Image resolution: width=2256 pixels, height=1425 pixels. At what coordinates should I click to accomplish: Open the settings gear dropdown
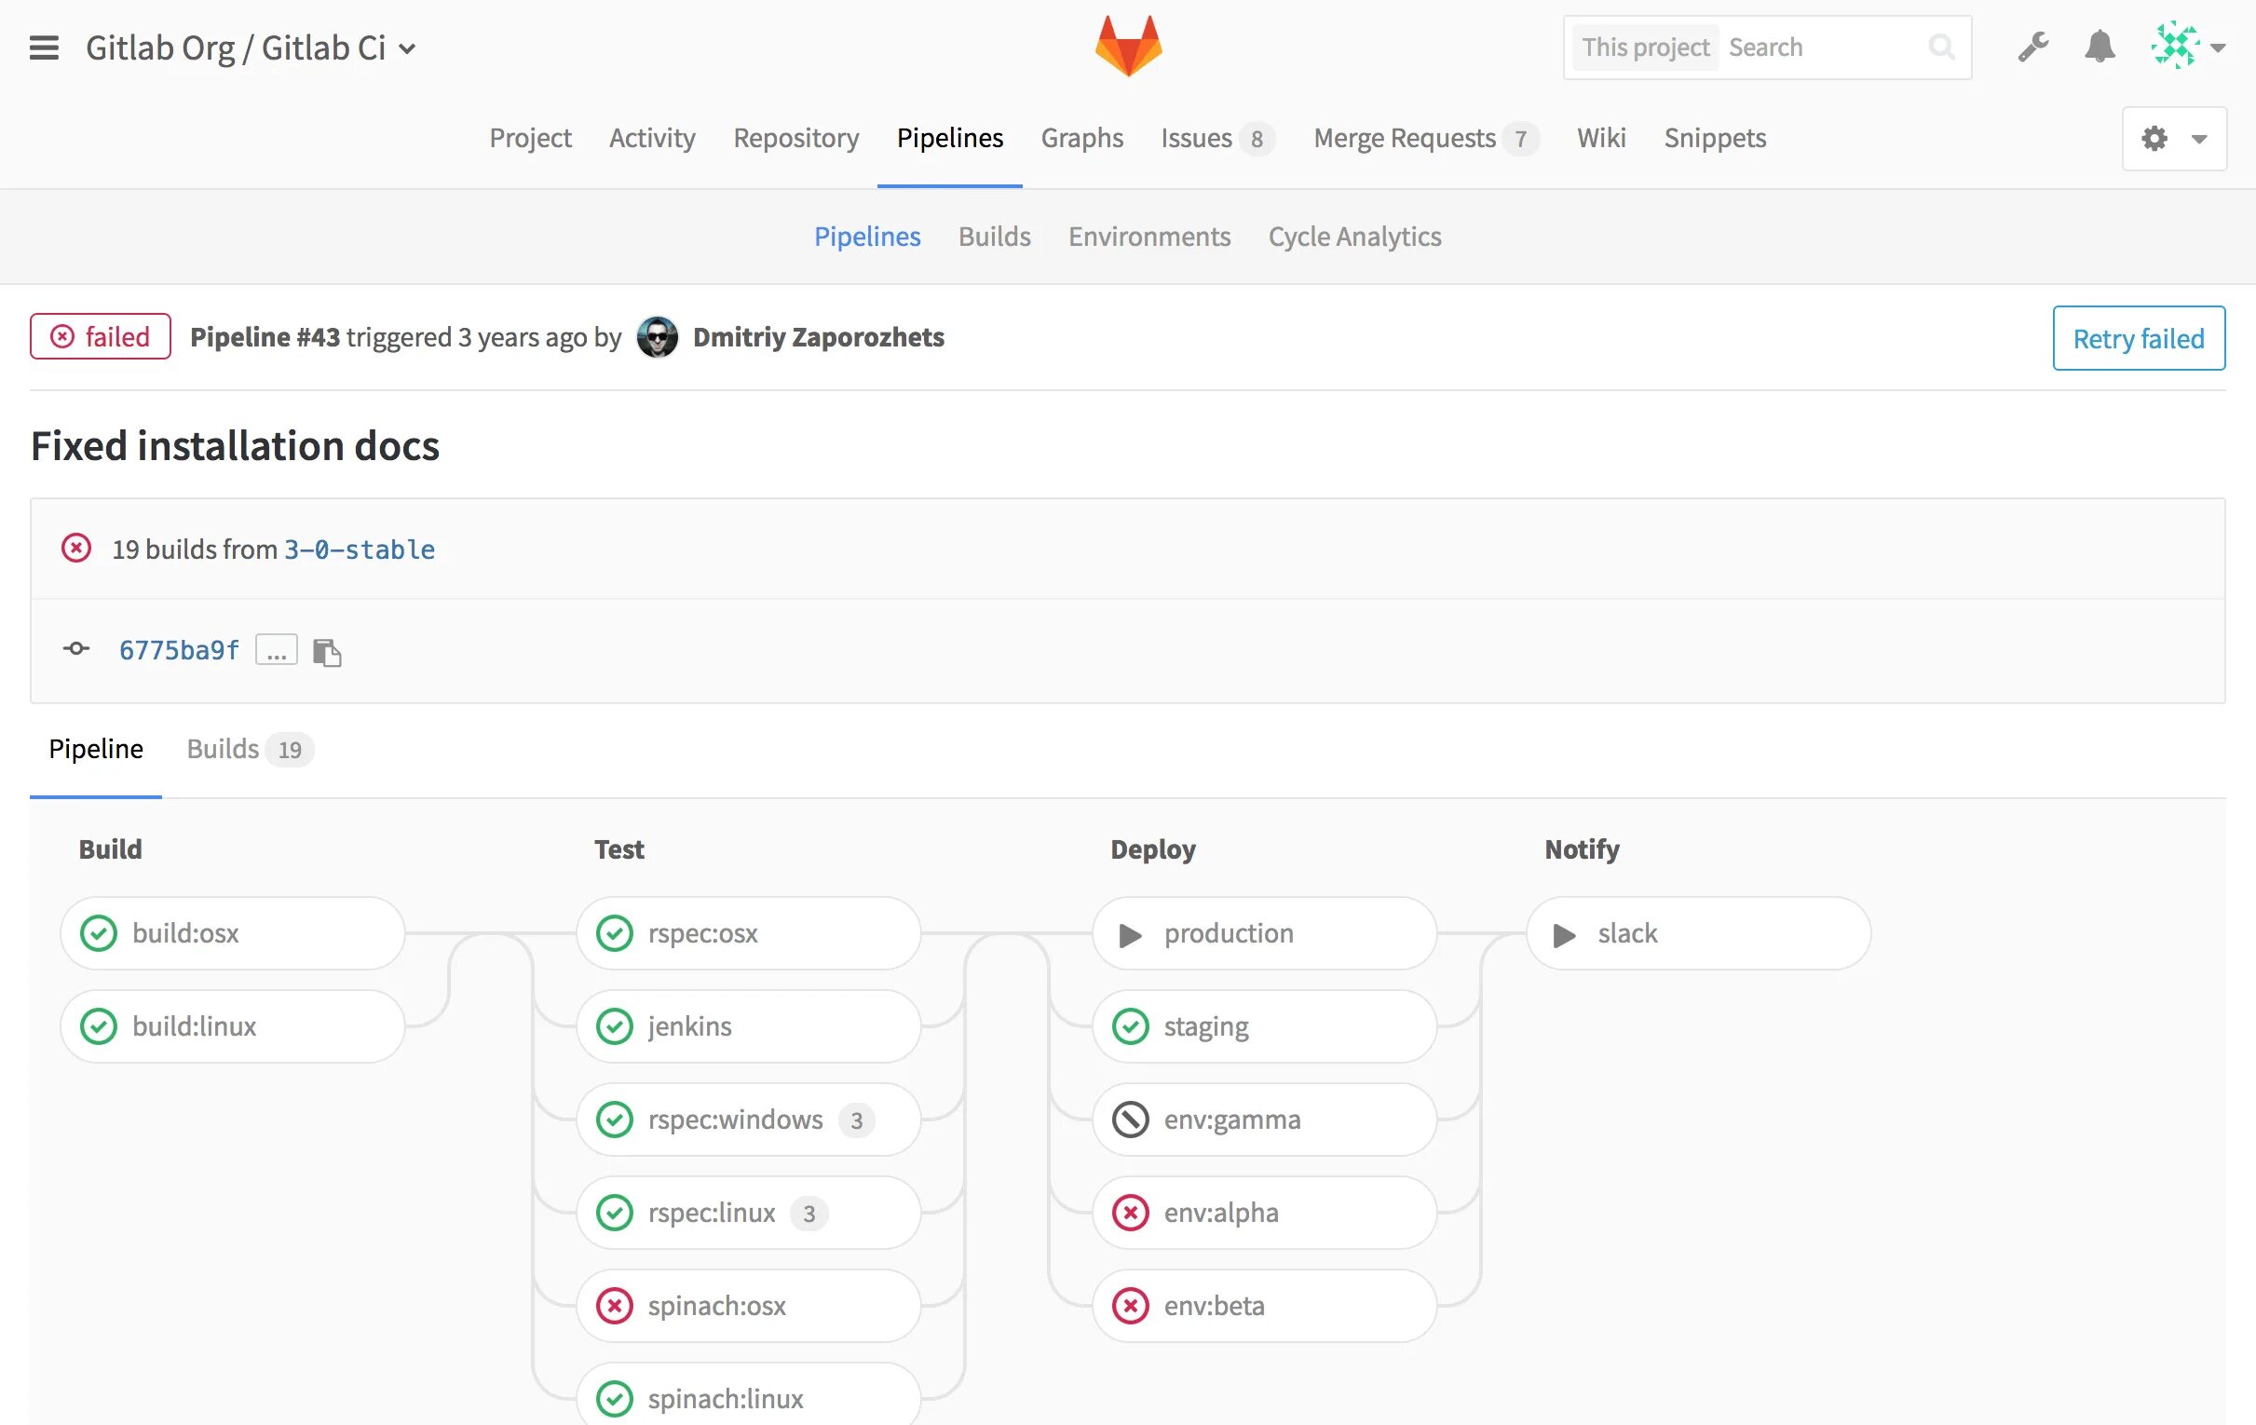coord(2170,138)
